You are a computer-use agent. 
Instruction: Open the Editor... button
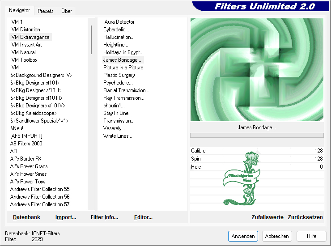click(143, 217)
